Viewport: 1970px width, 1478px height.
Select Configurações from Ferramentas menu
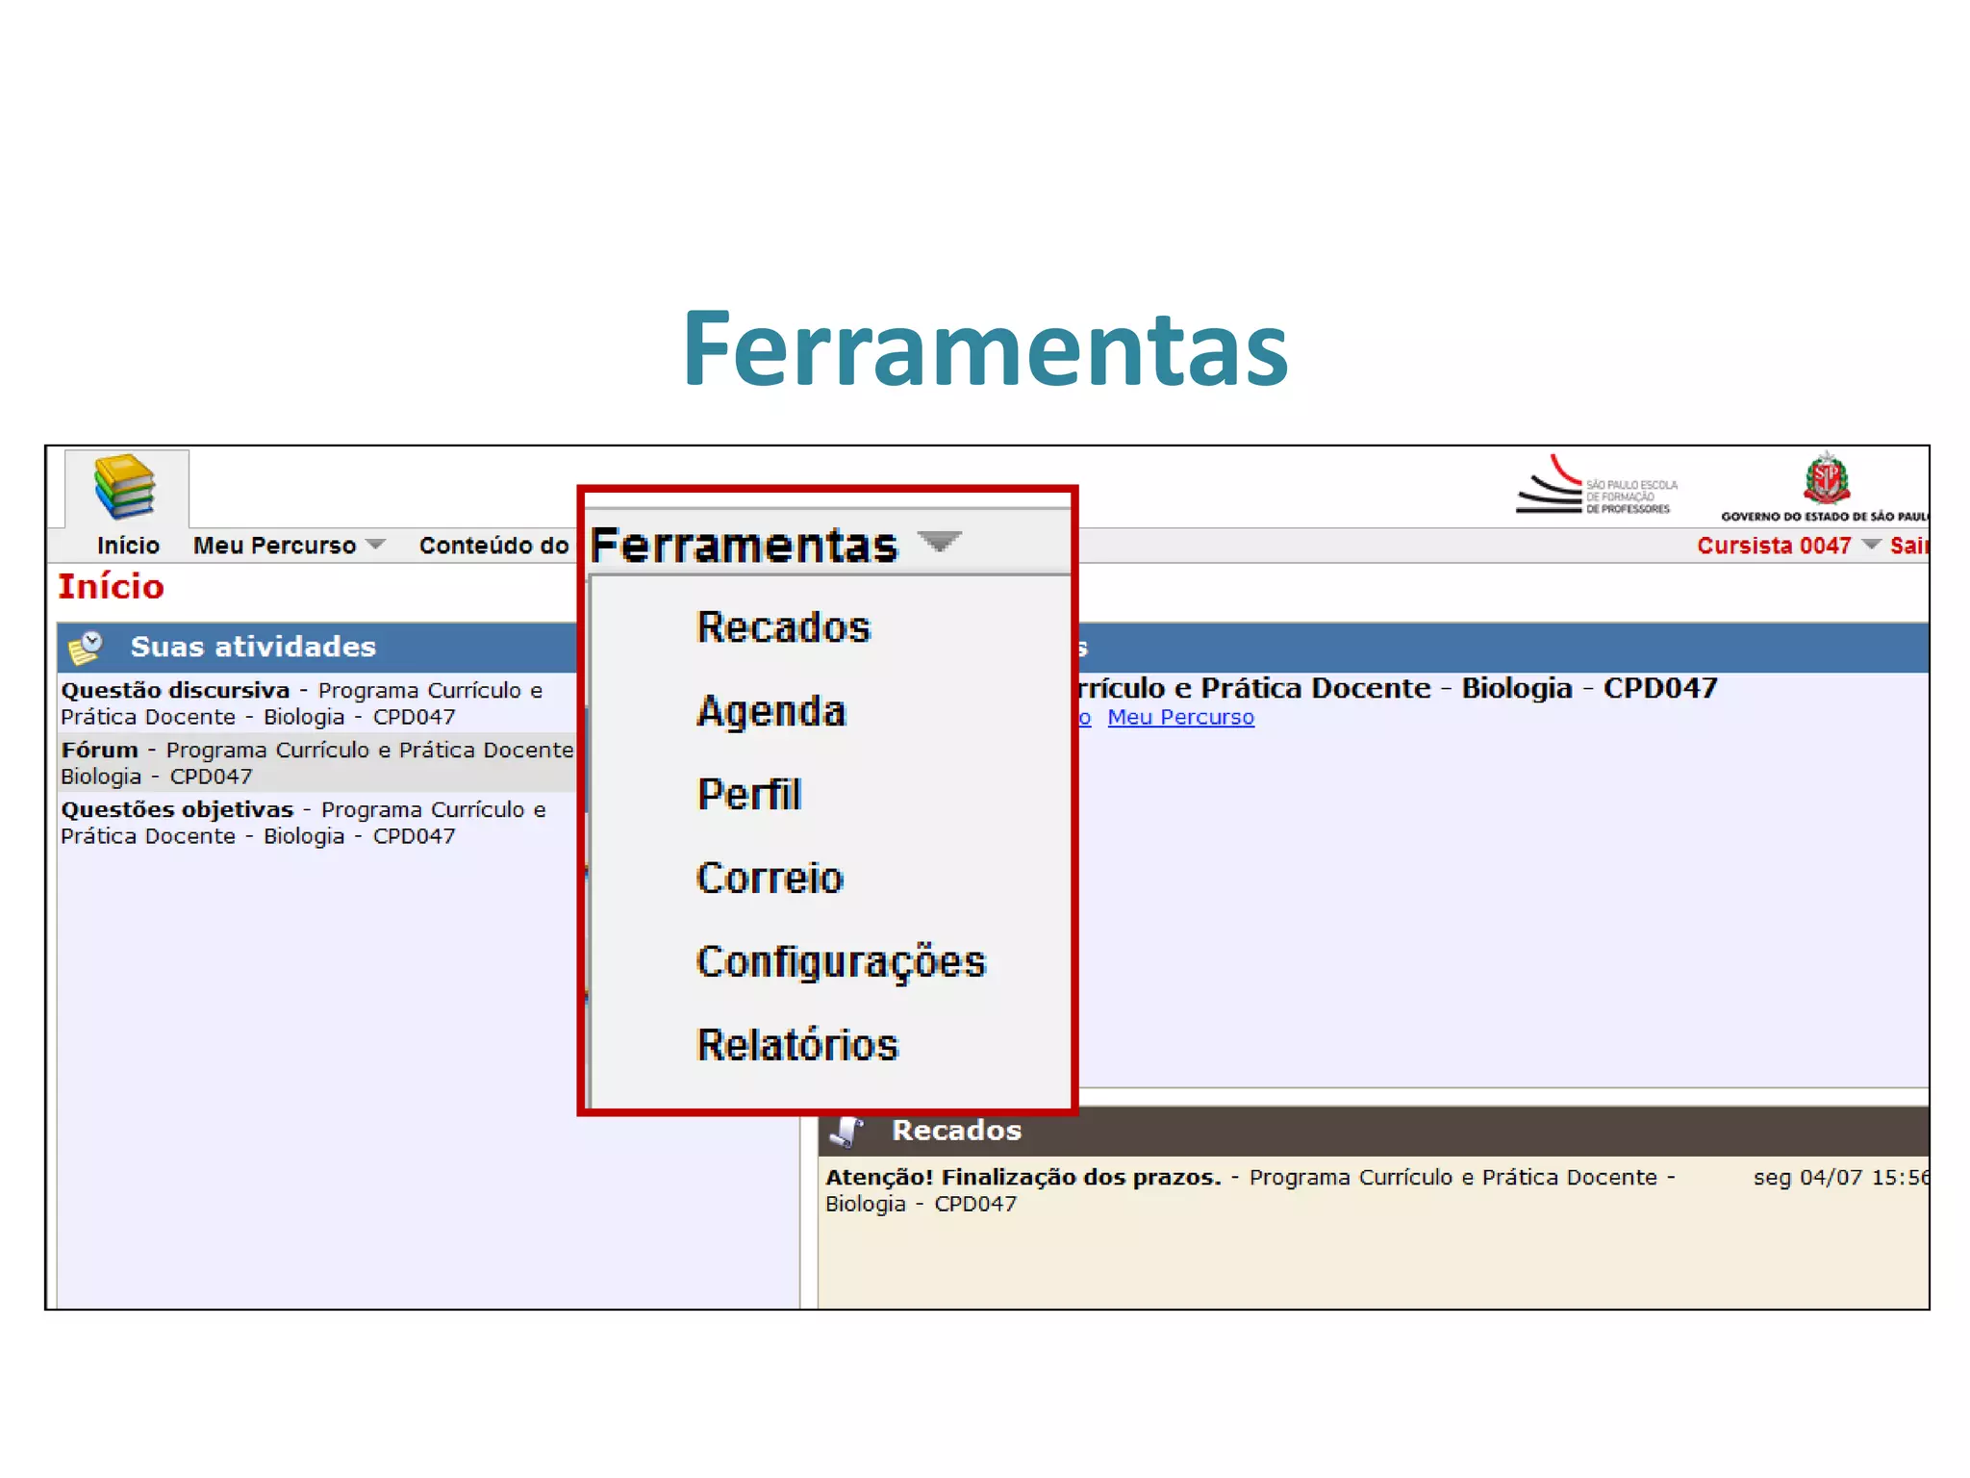pos(841,962)
